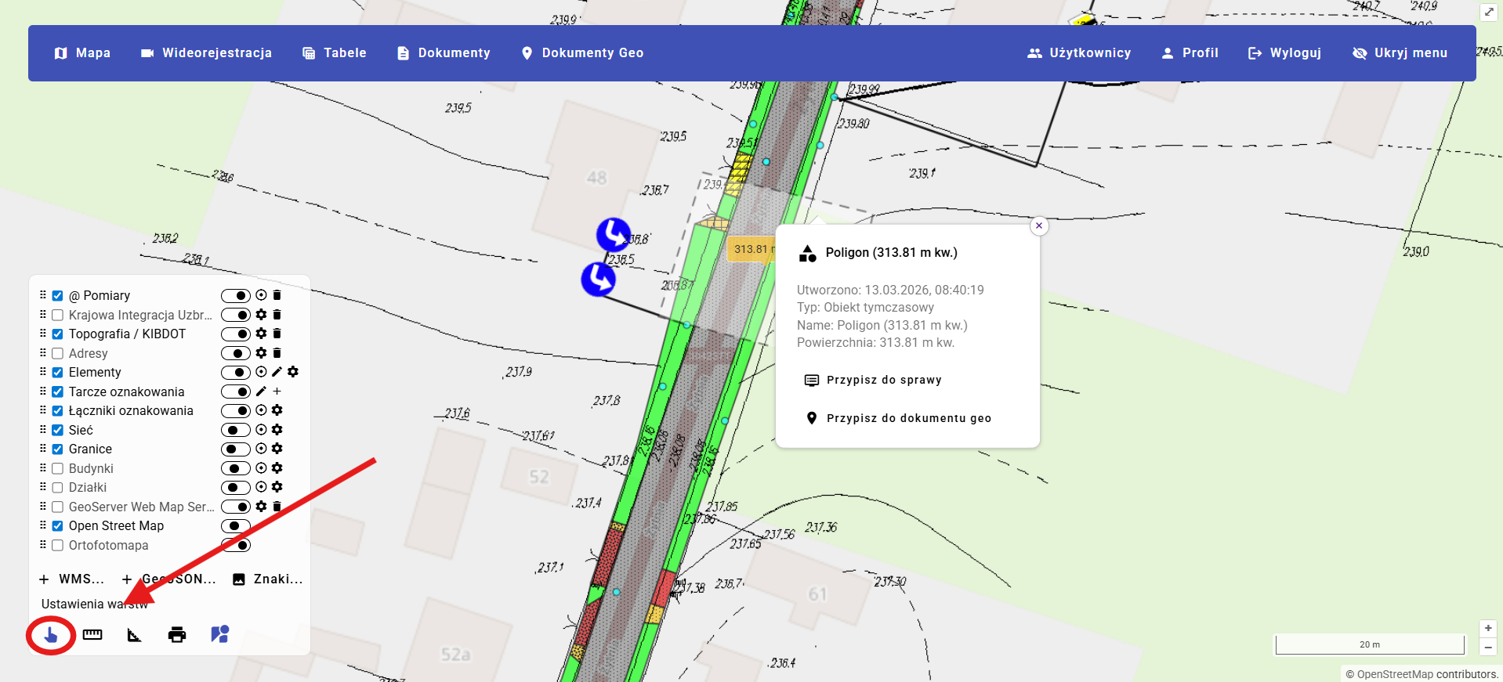Viewport: 1503px width, 682px height.
Task: Open the Dokumenty menu item
Action: pos(444,53)
